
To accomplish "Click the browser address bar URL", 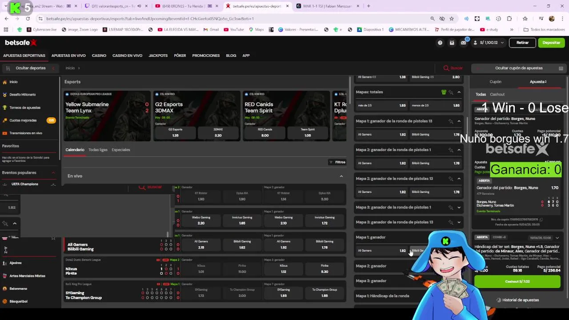I will pyautogui.click(x=150, y=19).
